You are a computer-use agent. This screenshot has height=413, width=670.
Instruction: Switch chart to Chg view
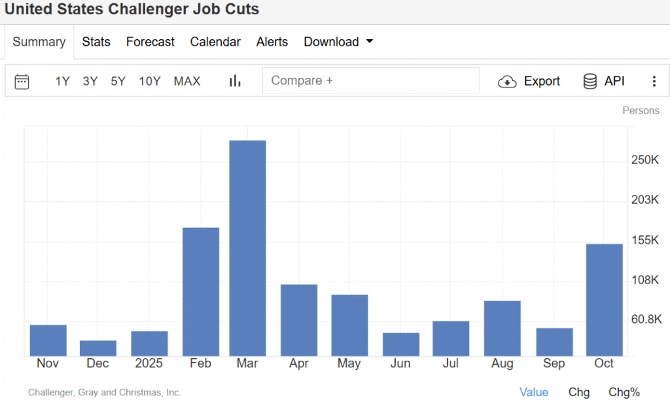579,392
